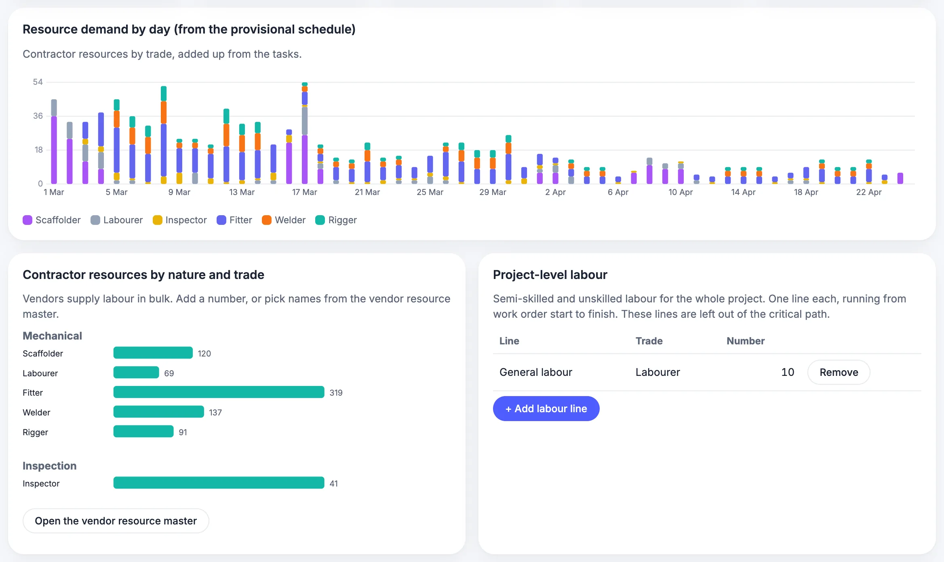Click the Rigger bar showing 91
The height and width of the screenshot is (562, 944).
[x=143, y=431]
